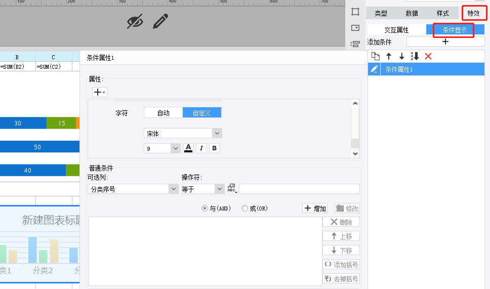Click property panel scroll-down arrow
490x289 pixels.
355,153
